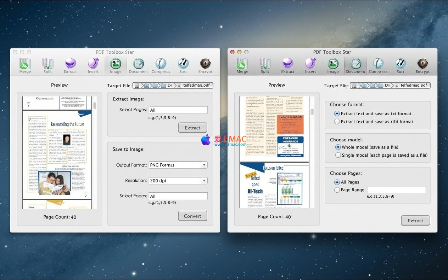The width and height of the screenshot is (448, 280).
Task: Select the Page Range radio button
Action: click(x=337, y=190)
